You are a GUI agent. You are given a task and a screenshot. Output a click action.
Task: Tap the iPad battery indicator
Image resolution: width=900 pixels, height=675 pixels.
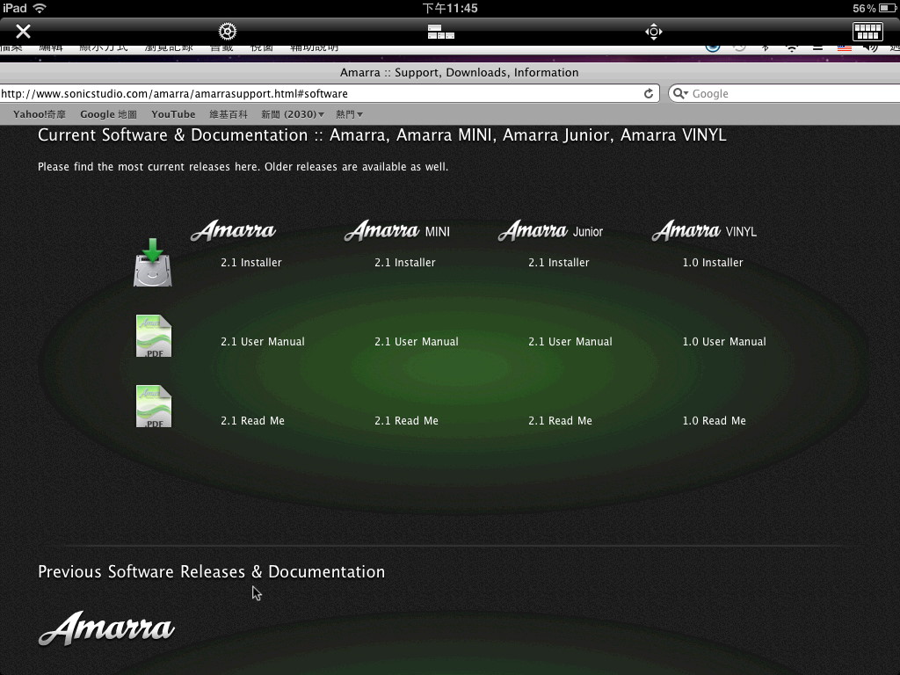888,8
